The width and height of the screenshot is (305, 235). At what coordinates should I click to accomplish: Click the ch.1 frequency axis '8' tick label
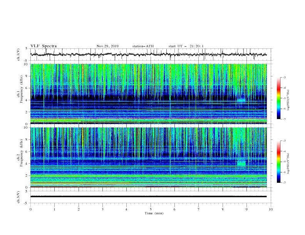tap(27, 76)
